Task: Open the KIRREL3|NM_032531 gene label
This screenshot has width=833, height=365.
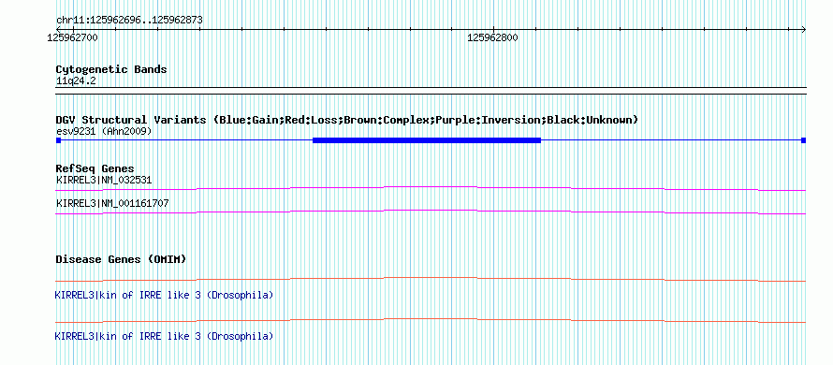Action: 104,180
